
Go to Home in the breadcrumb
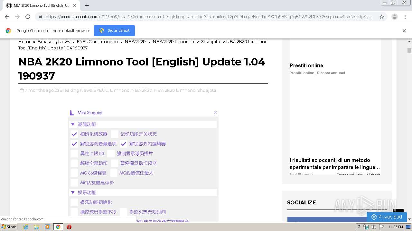25,42
